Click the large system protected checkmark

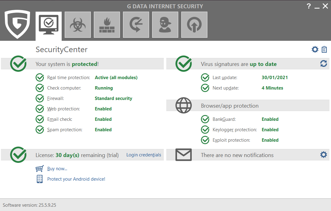[18, 63]
